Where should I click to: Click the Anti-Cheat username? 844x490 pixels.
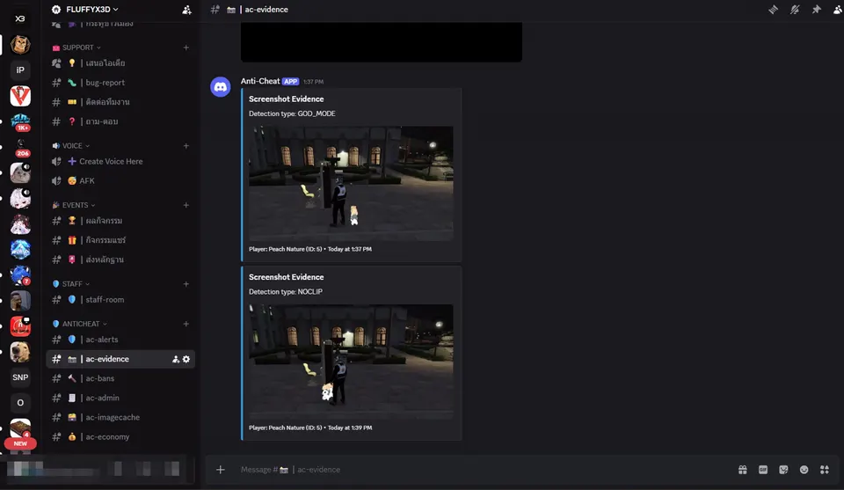[260, 81]
